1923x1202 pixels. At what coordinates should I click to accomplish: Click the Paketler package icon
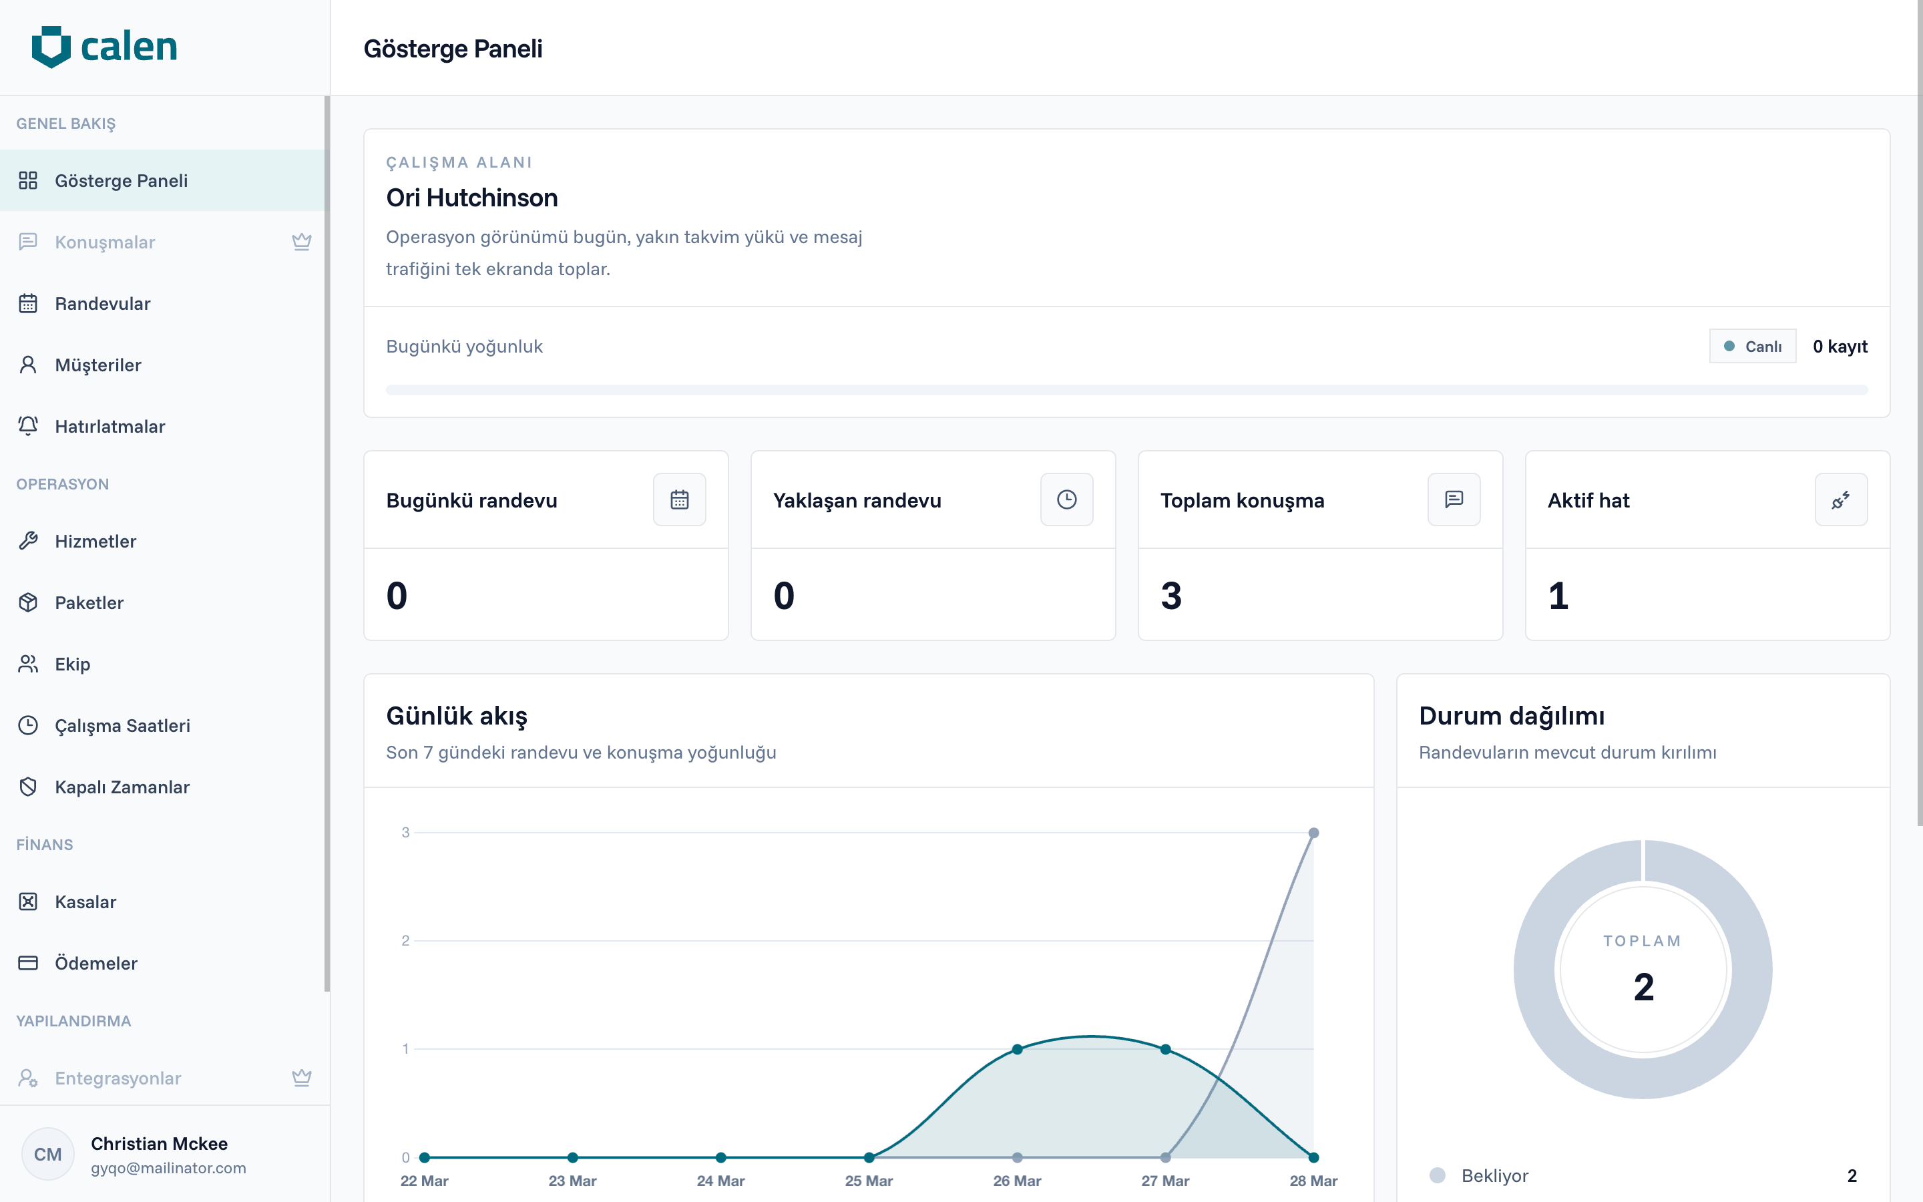(x=29, y=602)
